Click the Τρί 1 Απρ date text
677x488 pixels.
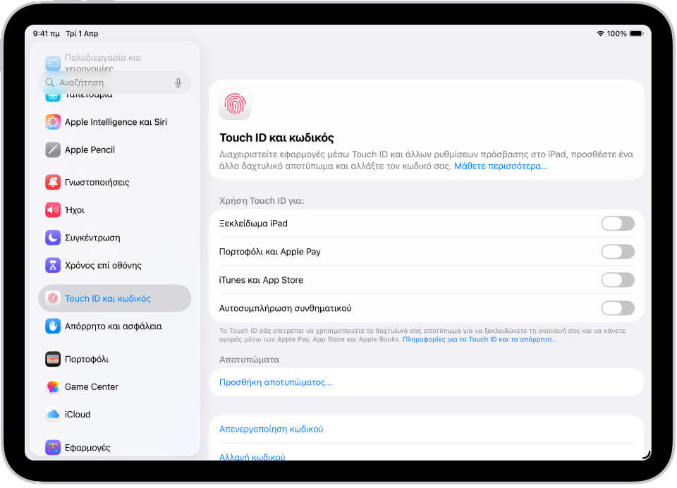[x=82, y=34]
